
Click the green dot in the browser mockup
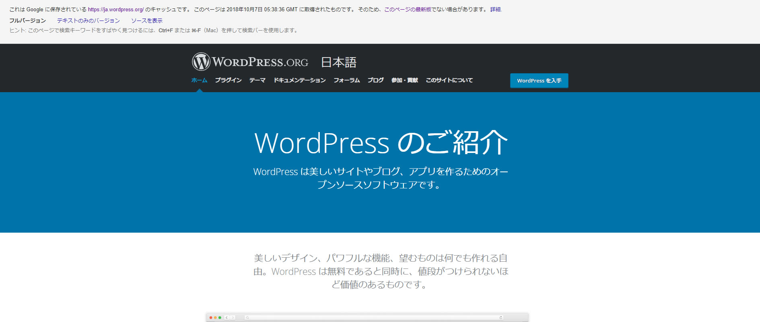click(220, 318)
